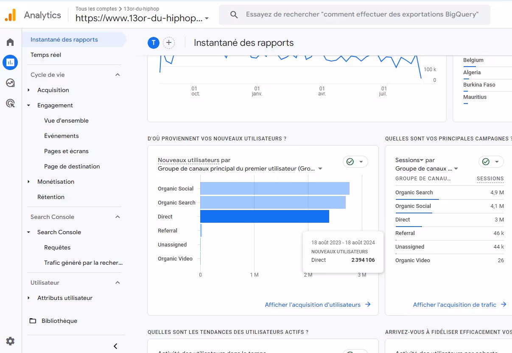The height and width of the screenshot is (353, 512).
Task: Click the Google Analytics logo
Action: tap(11, 15)
